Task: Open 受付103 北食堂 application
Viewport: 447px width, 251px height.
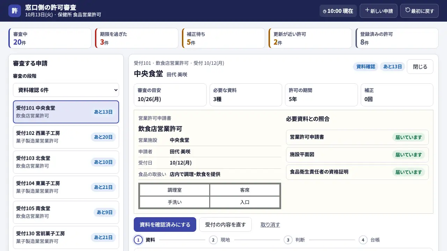Action: coord(66,162)
